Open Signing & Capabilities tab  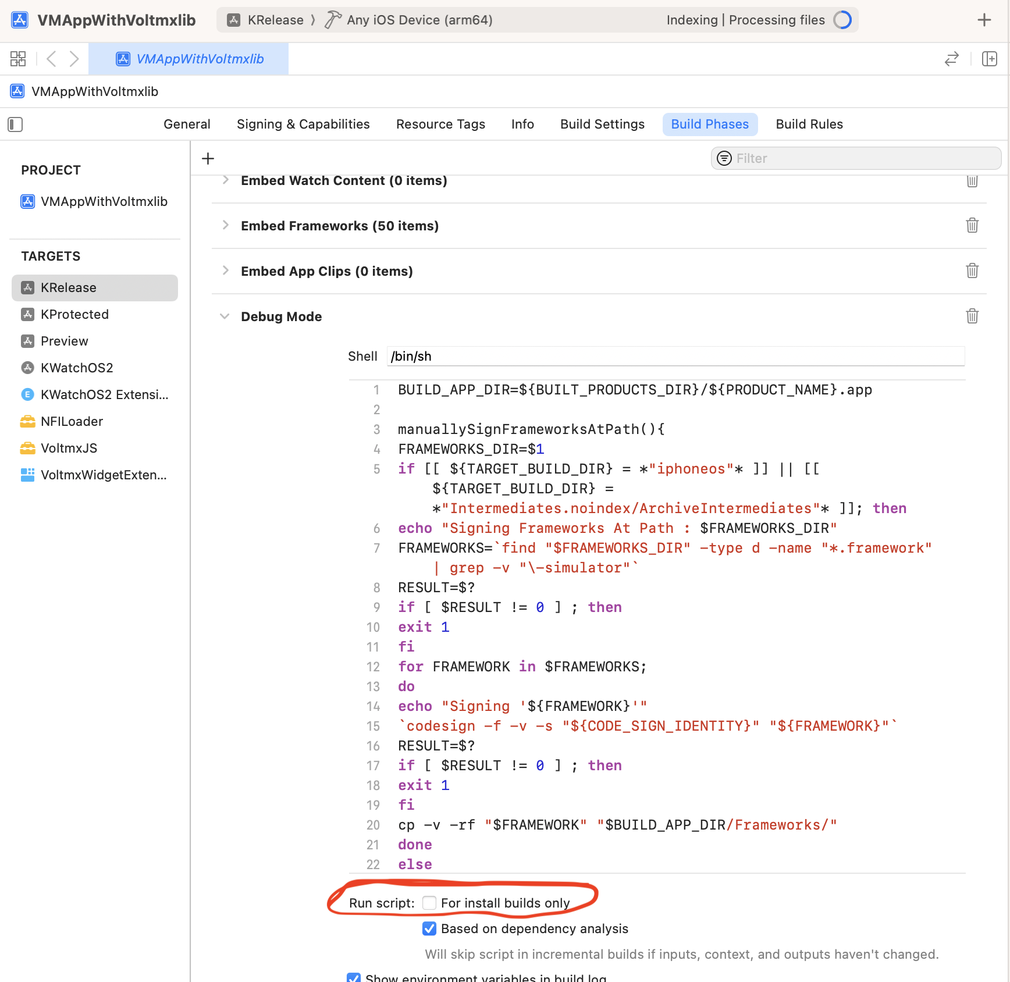pos(303,124)
